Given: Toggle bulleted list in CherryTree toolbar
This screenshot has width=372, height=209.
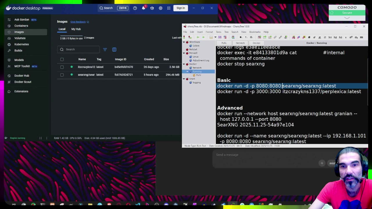Looking at the screenshot, I should [x=241, y=37].
